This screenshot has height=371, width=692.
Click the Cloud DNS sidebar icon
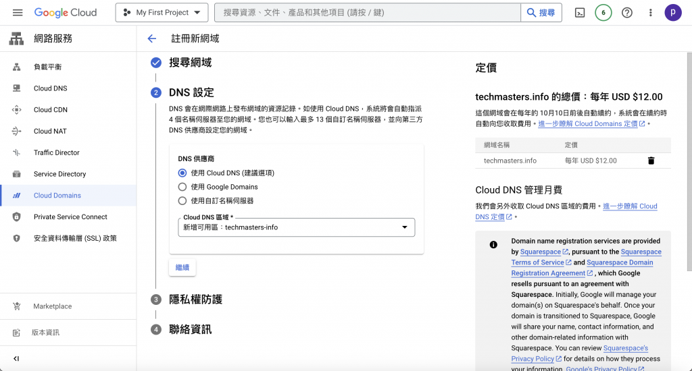16,88
